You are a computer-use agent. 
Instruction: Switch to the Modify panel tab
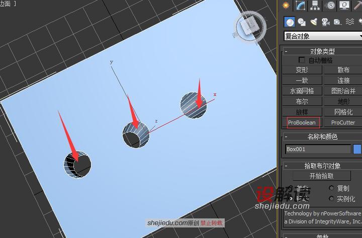(x=300, y=6)
